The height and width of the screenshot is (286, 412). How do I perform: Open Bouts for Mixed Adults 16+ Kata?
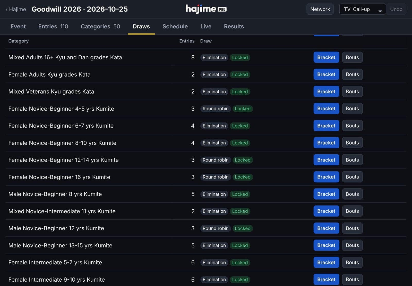coord(352,57)
